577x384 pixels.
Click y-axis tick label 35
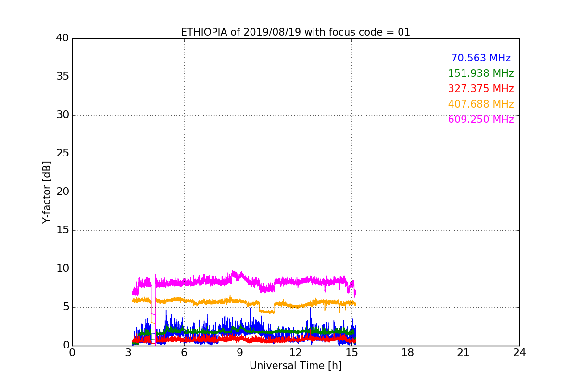(63, 77)
